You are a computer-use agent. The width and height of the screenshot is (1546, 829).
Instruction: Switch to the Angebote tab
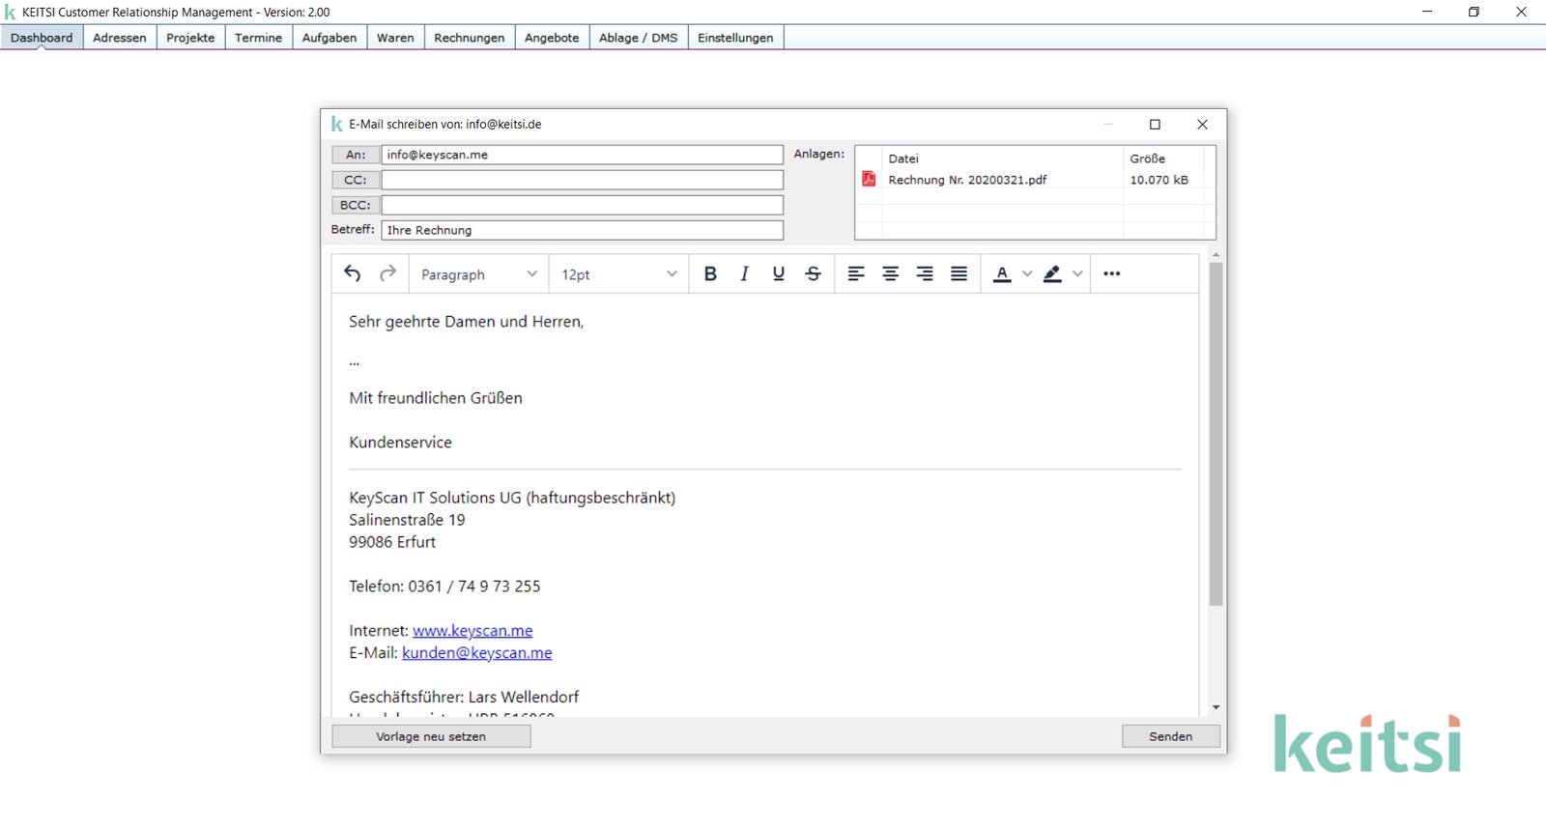(x=552, y=38)
